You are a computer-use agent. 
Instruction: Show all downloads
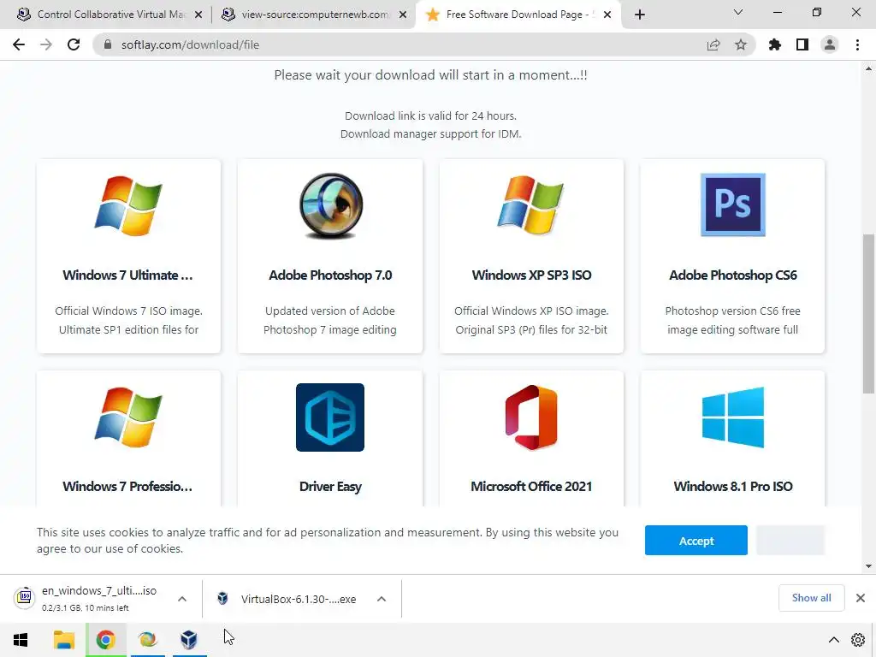(x=811, y=598)
